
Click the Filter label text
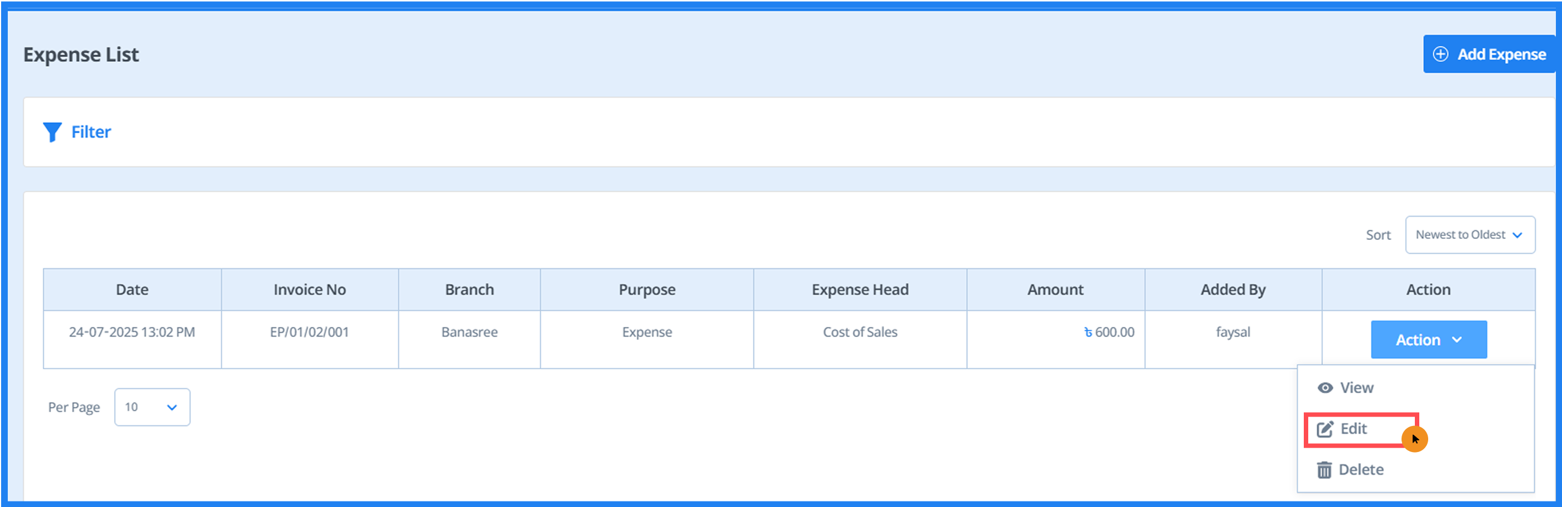91,132
